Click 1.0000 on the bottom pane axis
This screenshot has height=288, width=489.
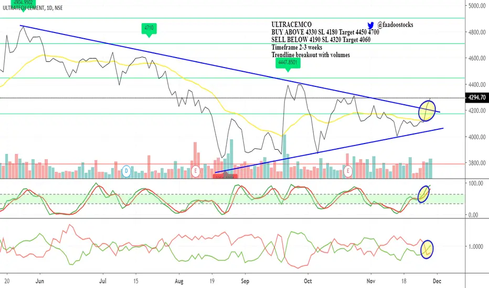point(476,247)
